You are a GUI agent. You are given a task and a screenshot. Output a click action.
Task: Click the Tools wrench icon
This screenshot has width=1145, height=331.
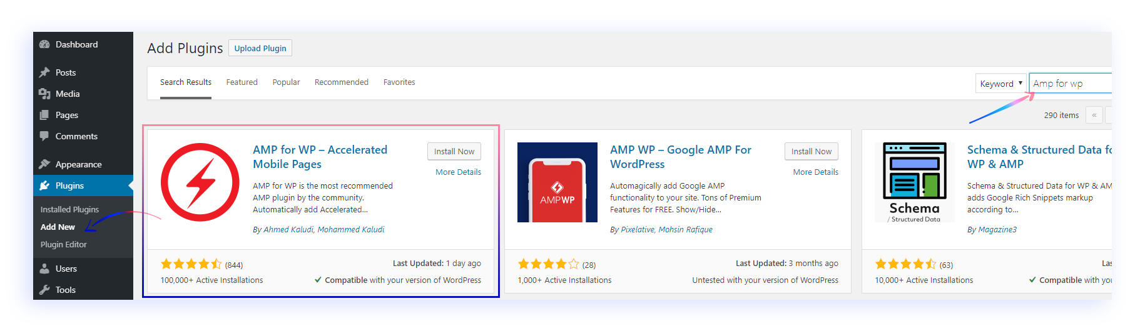click(x=44, y=290)
